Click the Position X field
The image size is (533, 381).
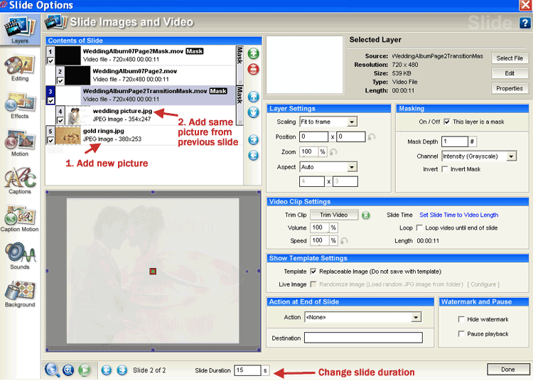313,136
